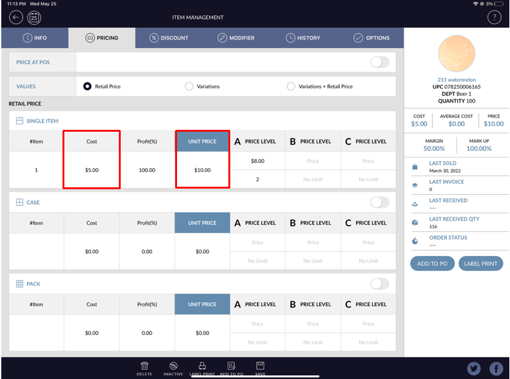Open the Twitter icon
The height and width of the screenshot is (379, 510).
tap(474, 368)
